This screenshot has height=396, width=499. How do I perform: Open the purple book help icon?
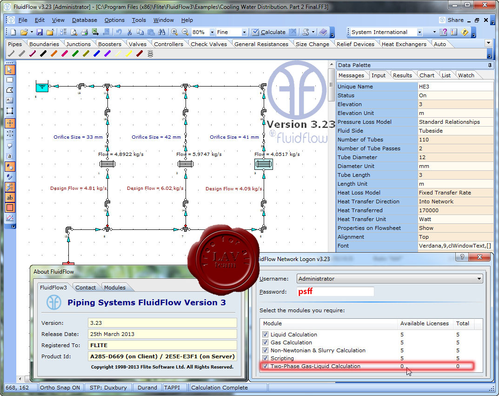click(x=323, y=32)
